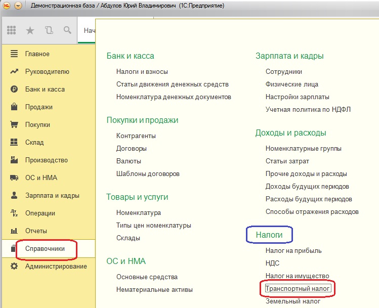Open the Валюты directory

(x=129, y=161)
